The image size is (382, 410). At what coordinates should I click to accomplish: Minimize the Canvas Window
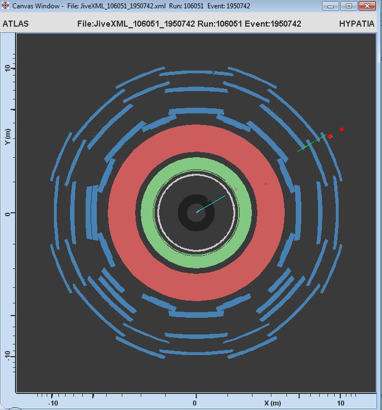[x=333, y=6]
